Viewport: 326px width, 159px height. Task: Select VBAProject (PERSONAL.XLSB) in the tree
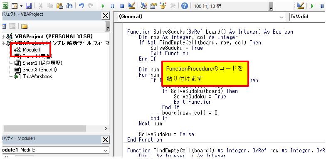54,37
